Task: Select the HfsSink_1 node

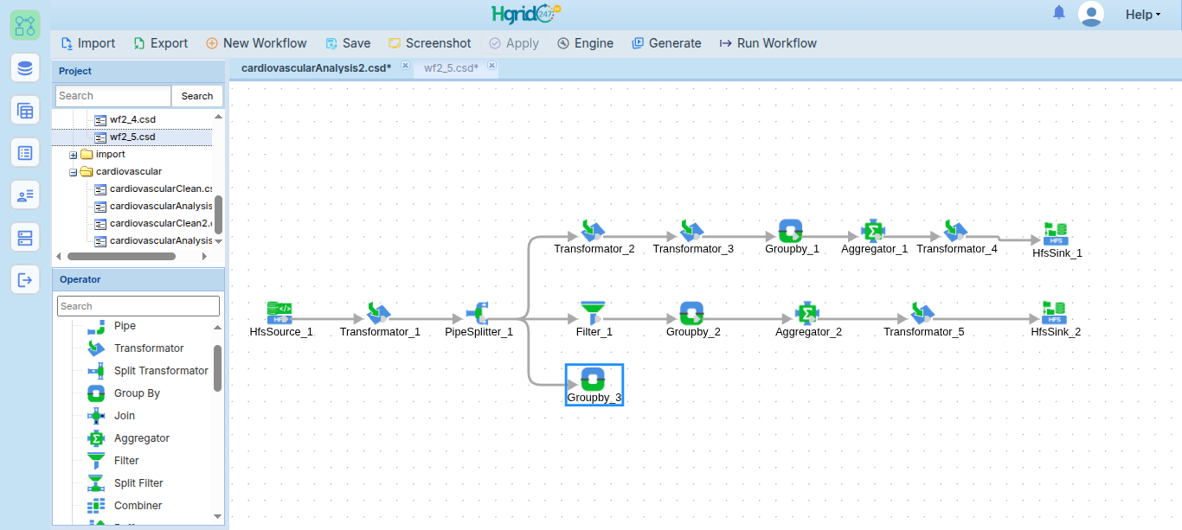Action: pyautogui.click(x=1057, y=240)
